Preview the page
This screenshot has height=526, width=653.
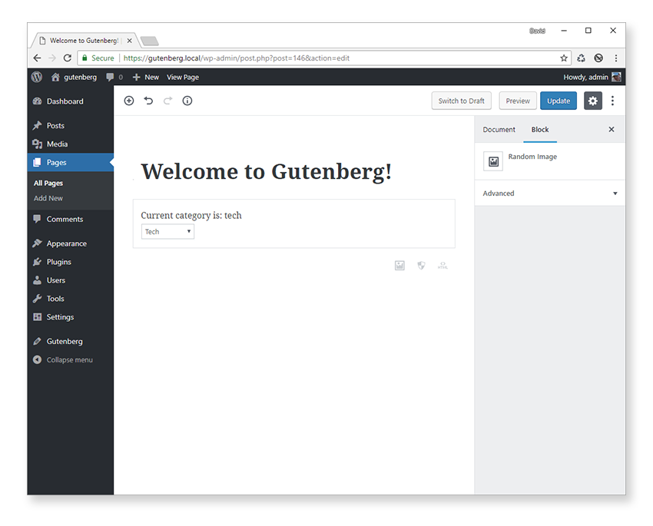pos(518,101)
